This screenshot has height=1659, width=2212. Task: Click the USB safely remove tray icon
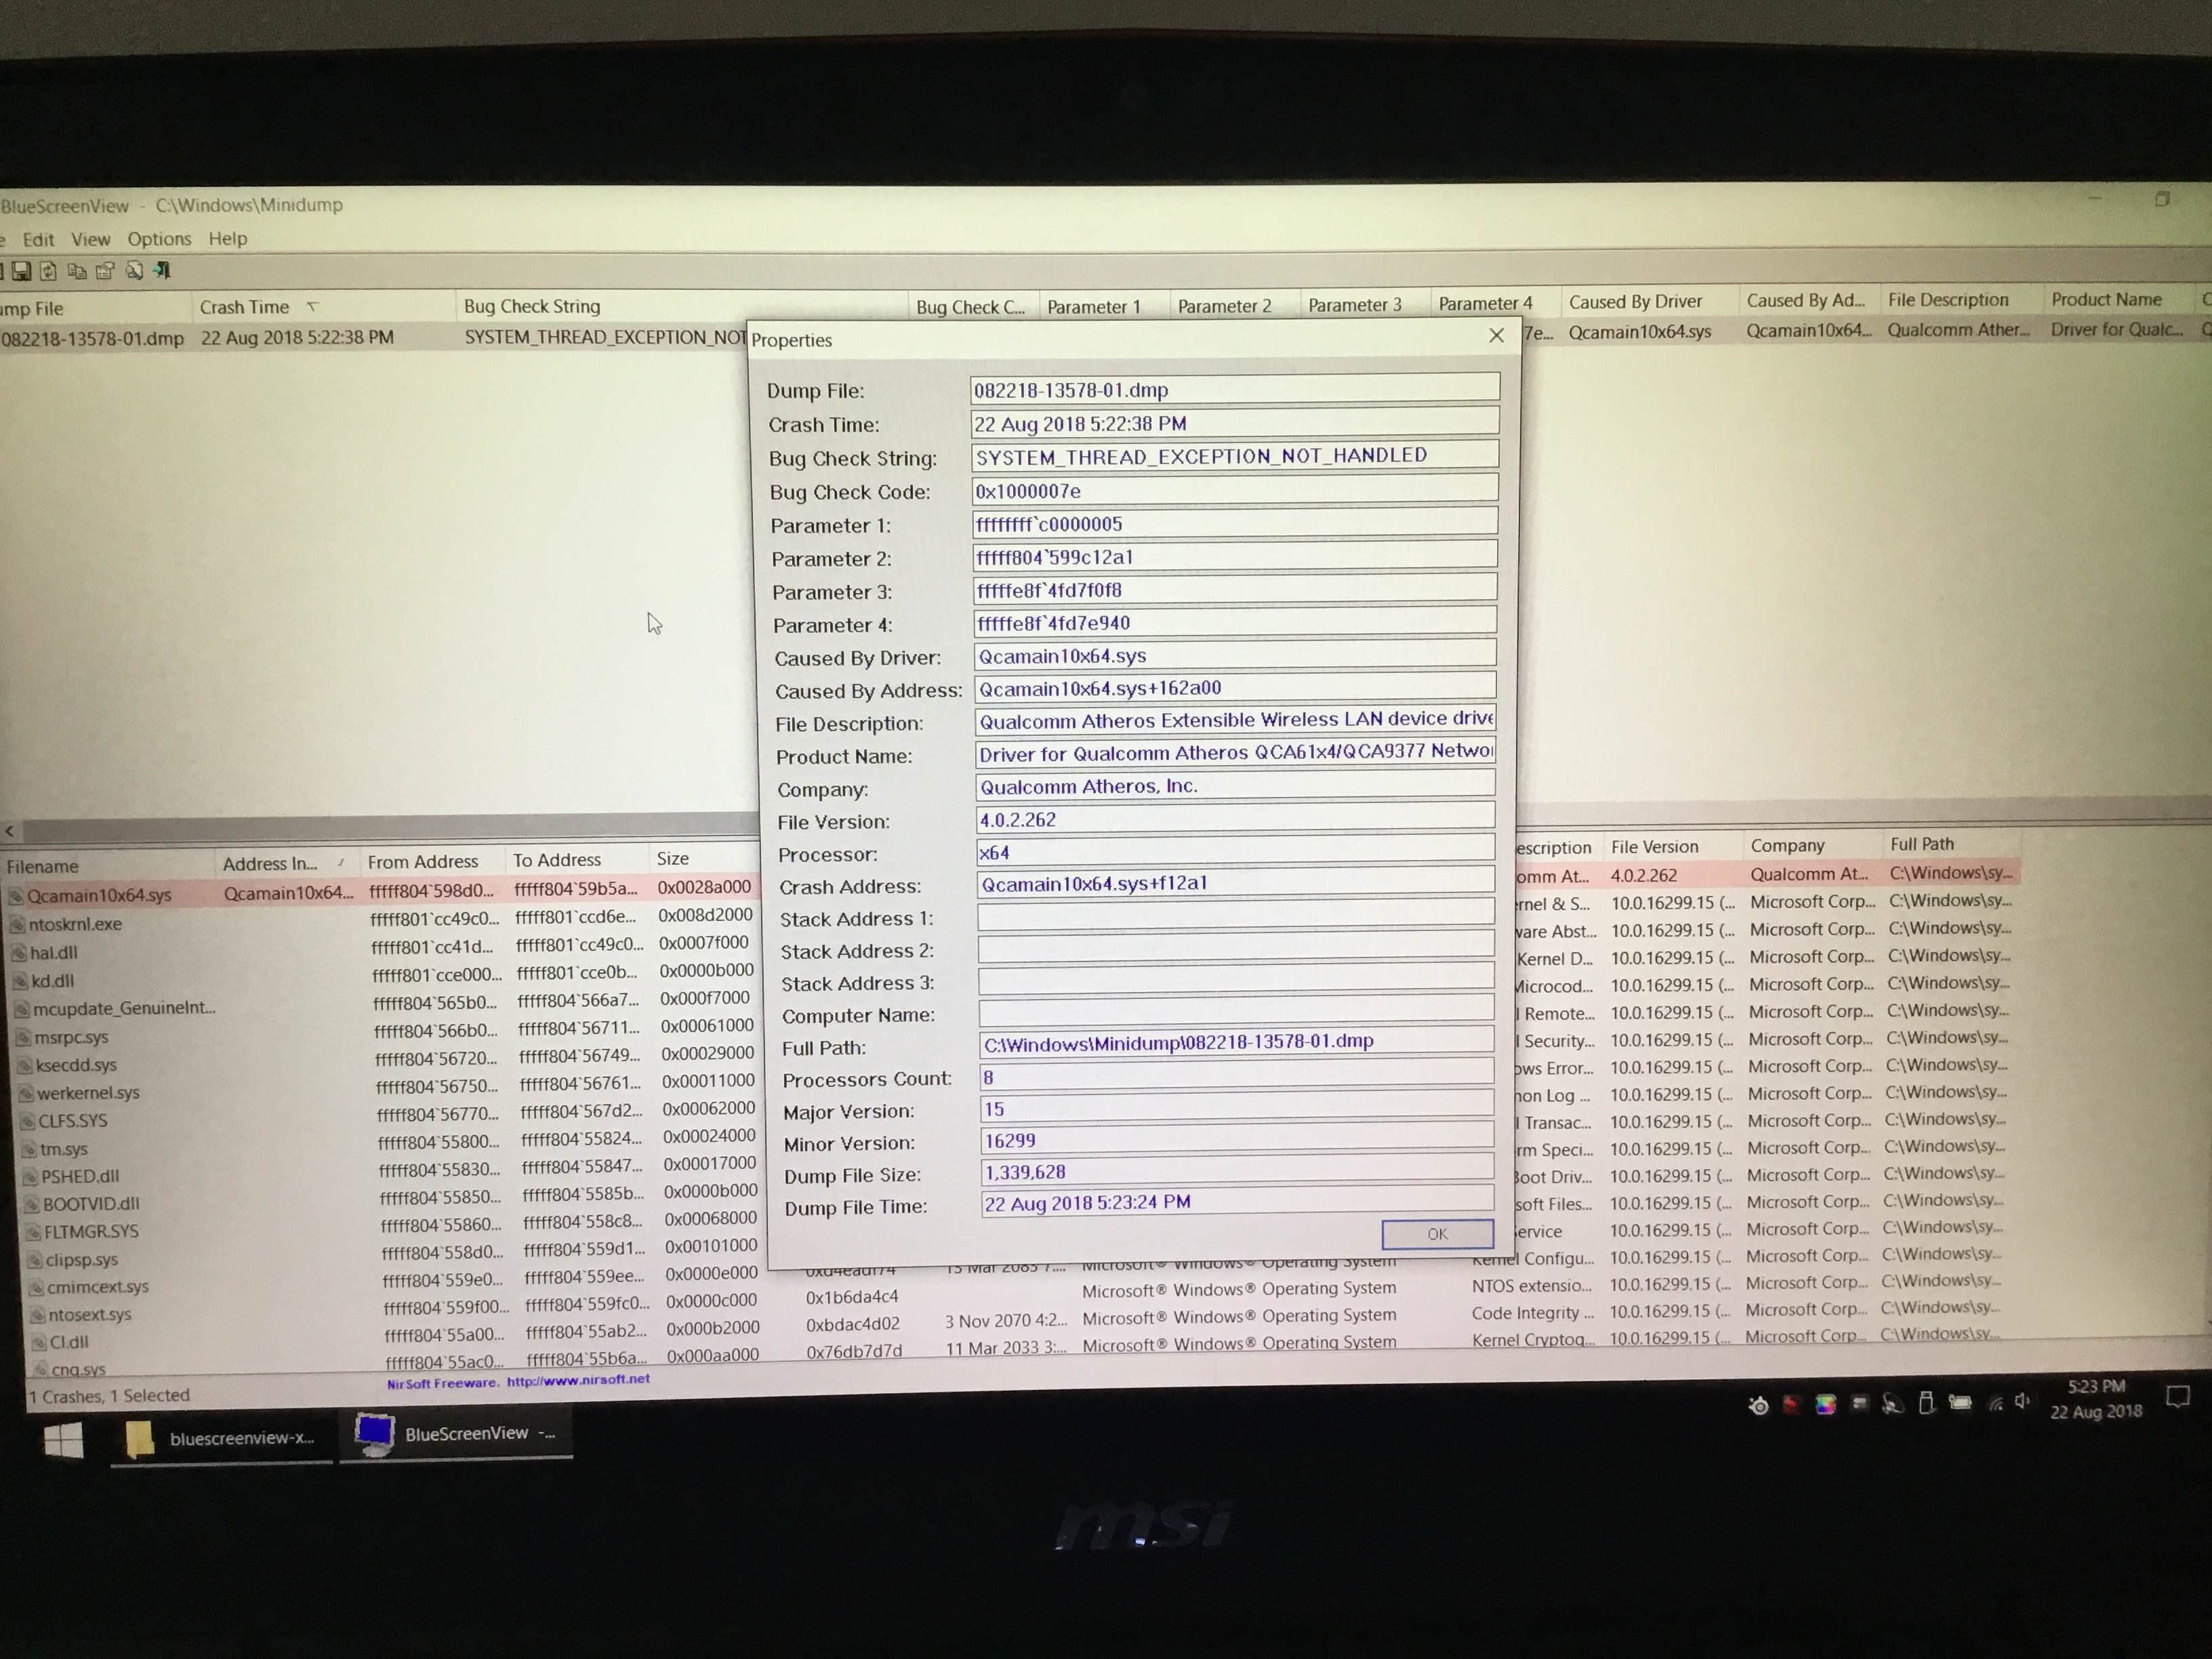pos(1926,1403)
